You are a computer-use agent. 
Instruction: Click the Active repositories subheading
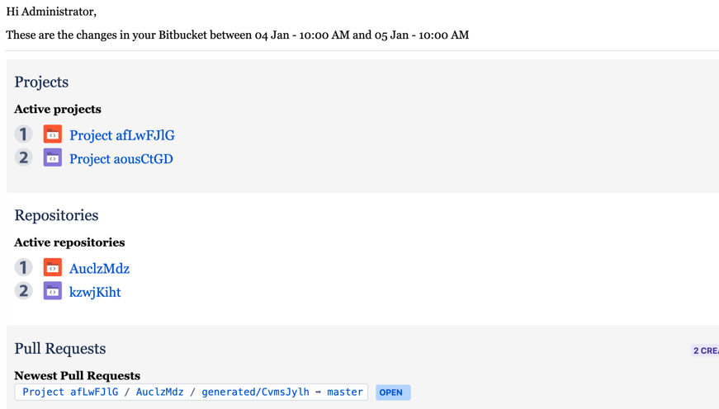[69, 242]
